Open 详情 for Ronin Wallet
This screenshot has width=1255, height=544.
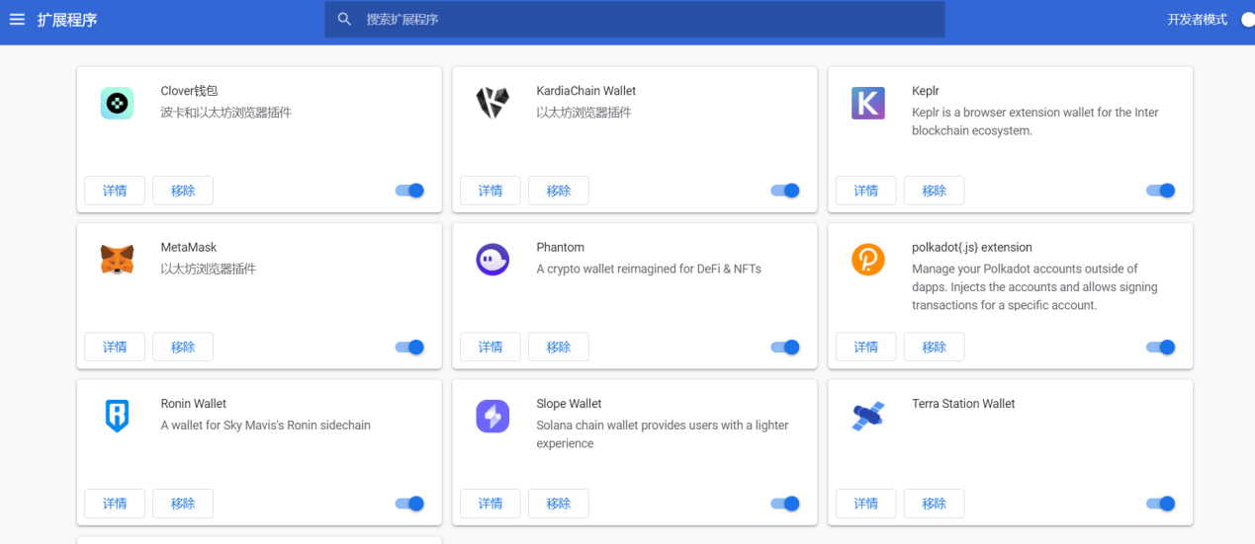[x=115, y=504]
